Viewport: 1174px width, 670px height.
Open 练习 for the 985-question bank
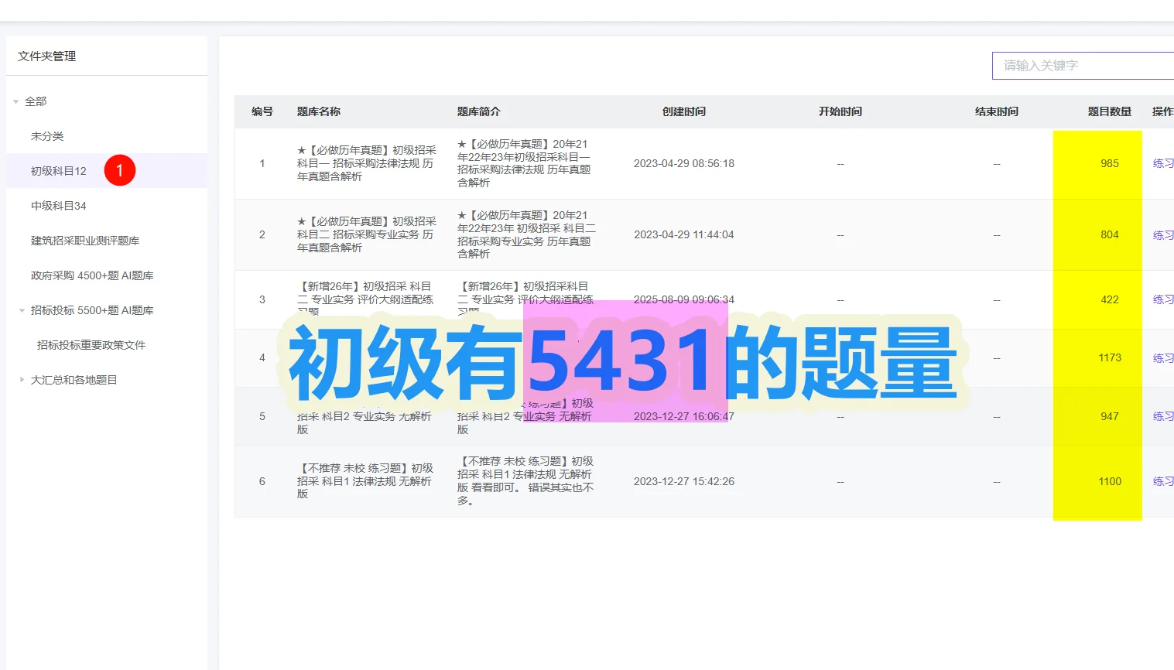point(1162,163)
